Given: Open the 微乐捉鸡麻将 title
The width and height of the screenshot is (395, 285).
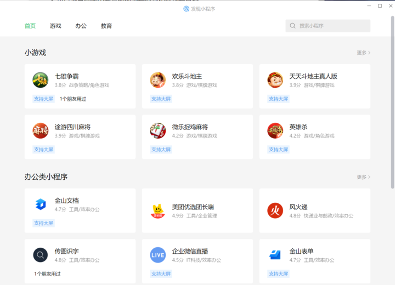Looking at the screenshot, I should click(x=190, y=127).
